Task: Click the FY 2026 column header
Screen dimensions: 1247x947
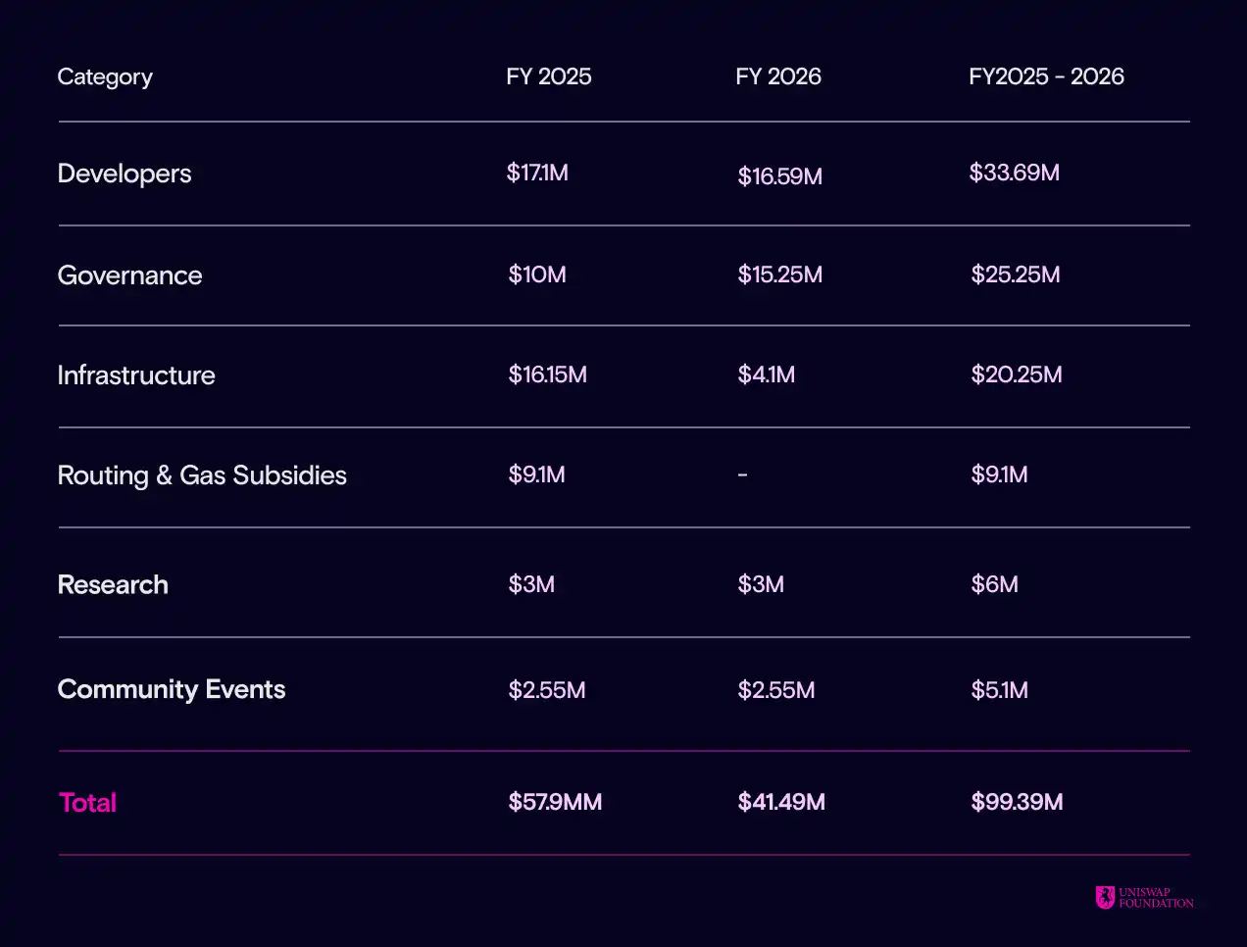Action: tap(777, 76)
